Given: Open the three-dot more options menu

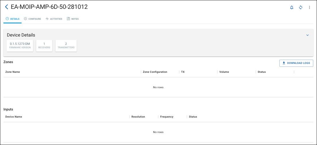Looking at the screenshot, I should click(310, 7).
